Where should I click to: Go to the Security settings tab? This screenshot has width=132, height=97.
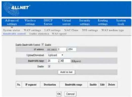85,22
